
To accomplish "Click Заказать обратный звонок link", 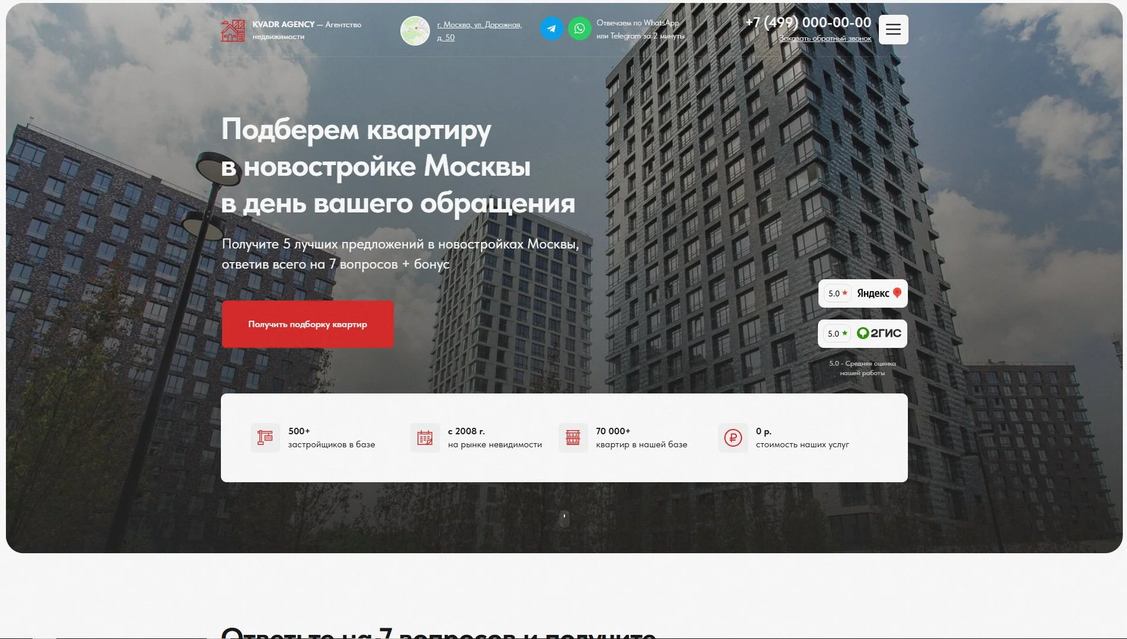I will (825, 38).
